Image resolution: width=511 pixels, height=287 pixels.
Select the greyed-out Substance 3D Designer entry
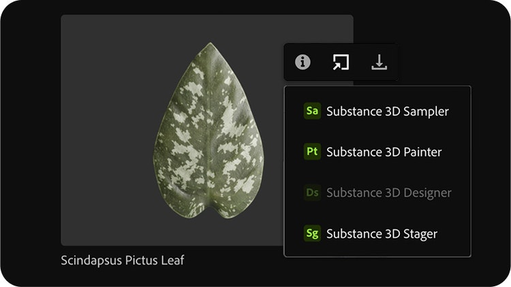[388, 192]
